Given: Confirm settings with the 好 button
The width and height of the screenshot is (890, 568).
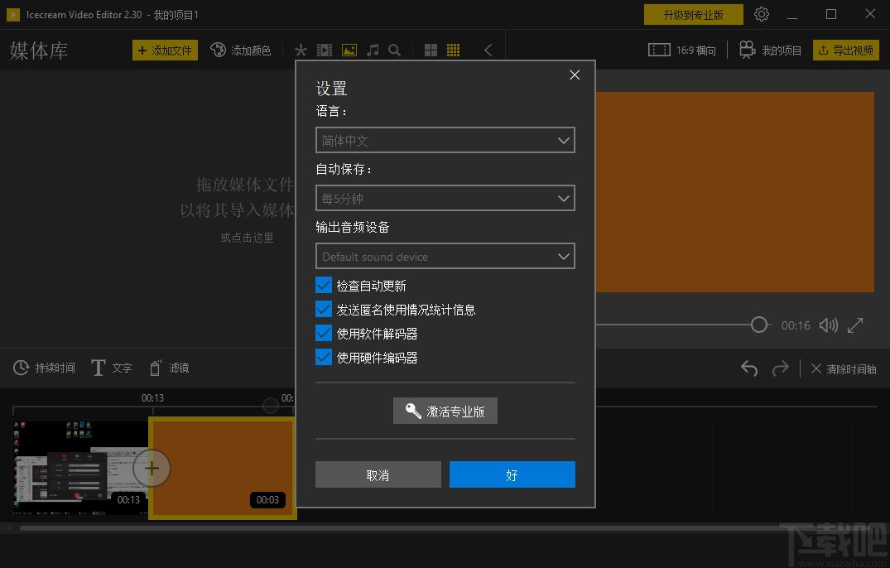Looking at the screenshot, I should coord(512,475).
